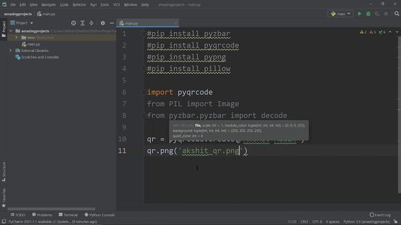The image size is (401, 225).
Task: Expand External Libraries node
Action: (x=11, y=51)
